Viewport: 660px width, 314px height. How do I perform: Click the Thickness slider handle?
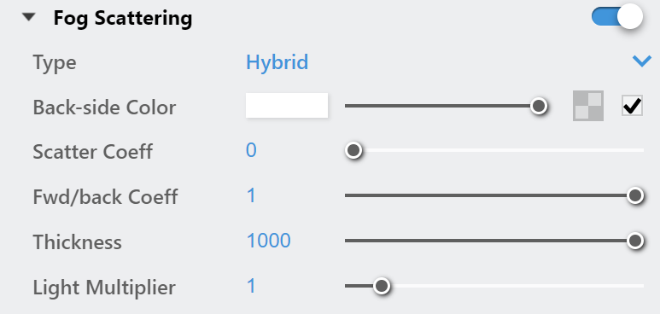pyautogui.click(x=634, y=241)
